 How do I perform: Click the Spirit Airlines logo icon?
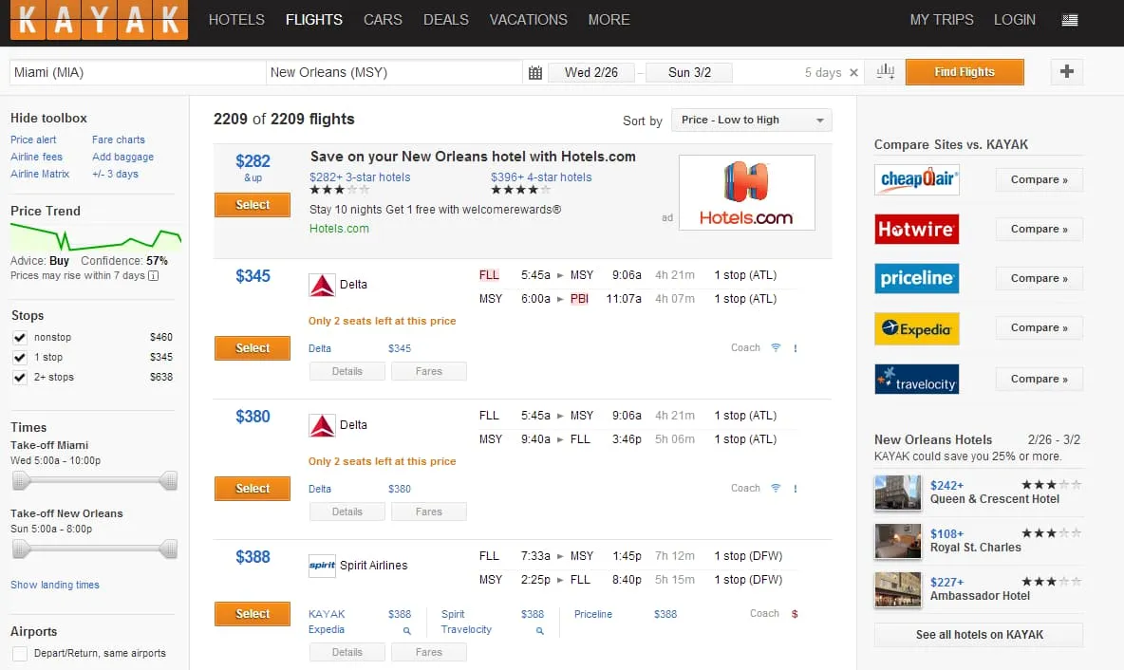coord(322,565)
